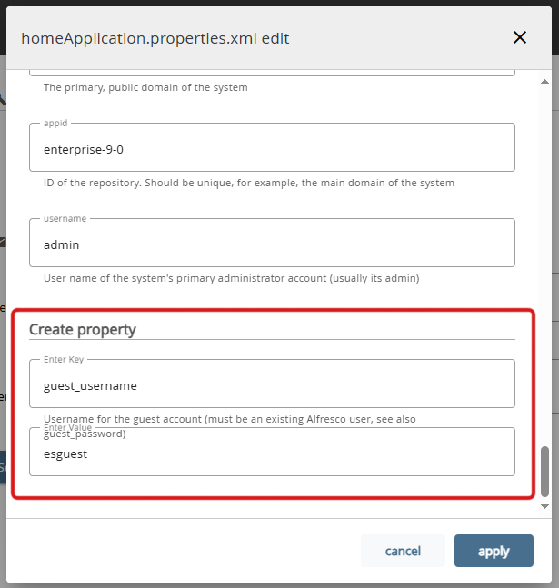The width and height of the screenshot is (559, 588).
Task: Focus the username field containing admin
Action: pyautogui.click(x=272, y=243)
